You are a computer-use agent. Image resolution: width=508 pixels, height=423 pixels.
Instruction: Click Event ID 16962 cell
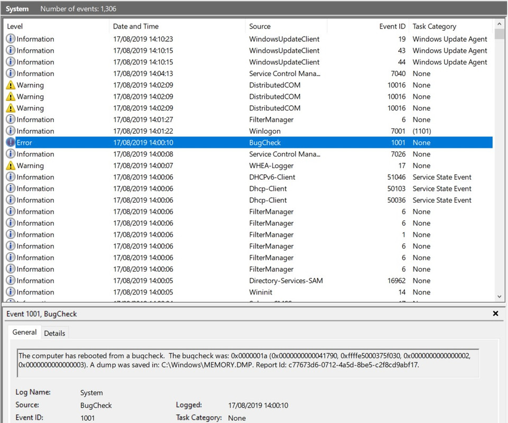pos(396,280)
